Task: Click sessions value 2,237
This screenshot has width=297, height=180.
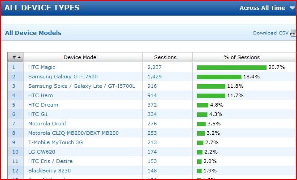Action: pyautogui.click(x=155, y=67)
